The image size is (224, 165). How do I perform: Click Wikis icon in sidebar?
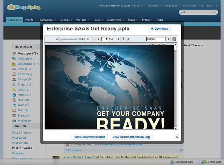(x=14, y=105)
